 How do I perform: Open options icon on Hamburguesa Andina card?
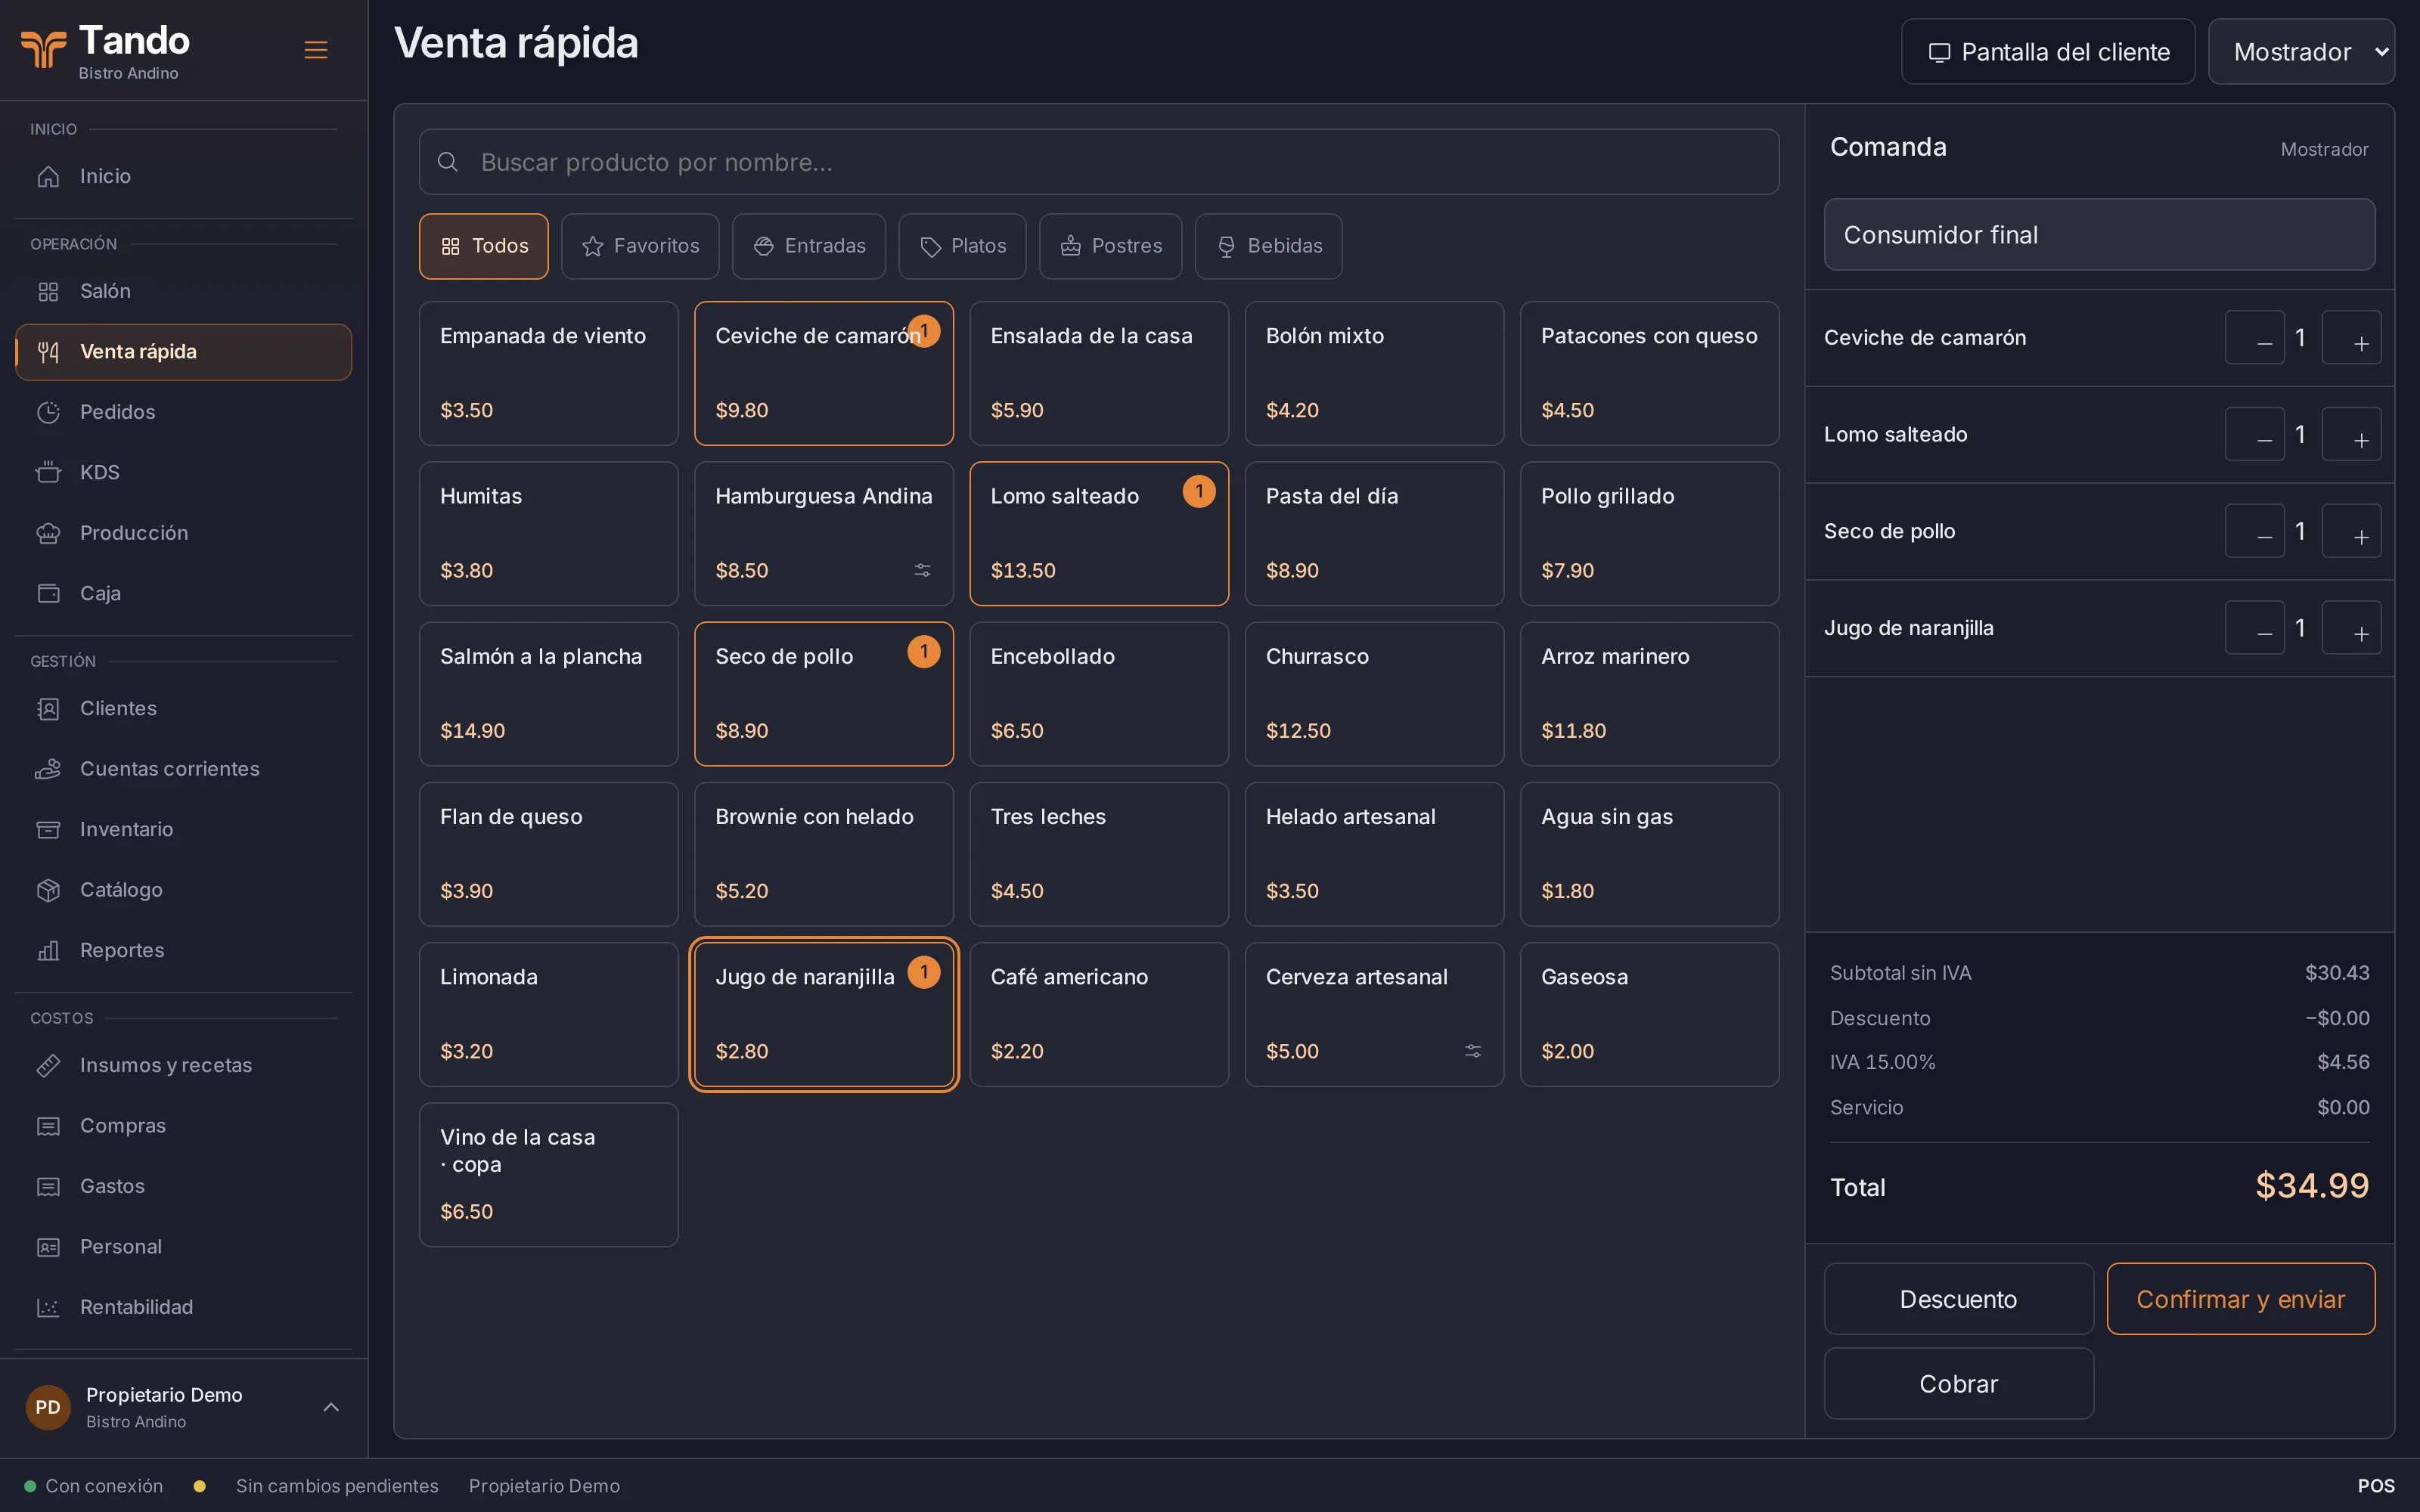click(922, 570)
